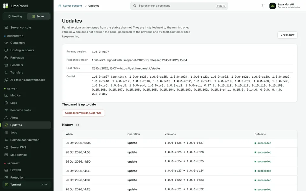Click the Last check URL text
The width and height of the screenshot is (306, 191).
pos(140,68)
